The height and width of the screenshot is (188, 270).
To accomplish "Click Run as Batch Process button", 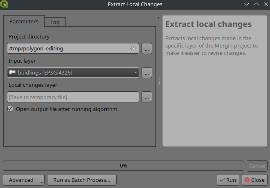I will (82, 180).
